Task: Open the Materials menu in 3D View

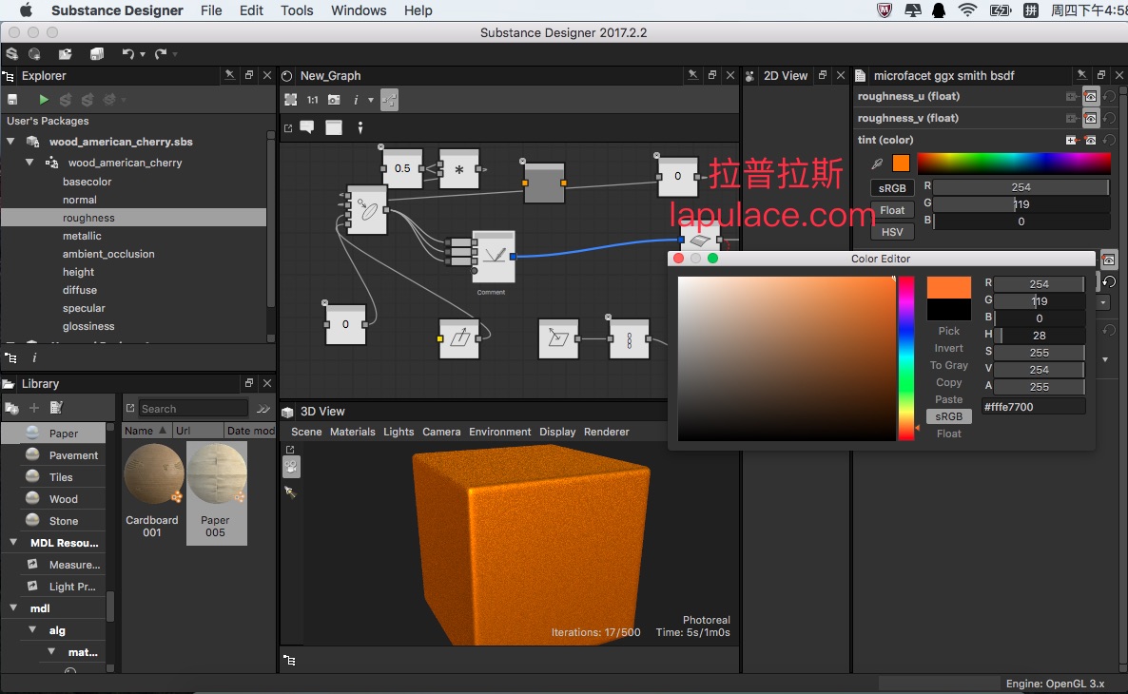Action: click(352, 432)
